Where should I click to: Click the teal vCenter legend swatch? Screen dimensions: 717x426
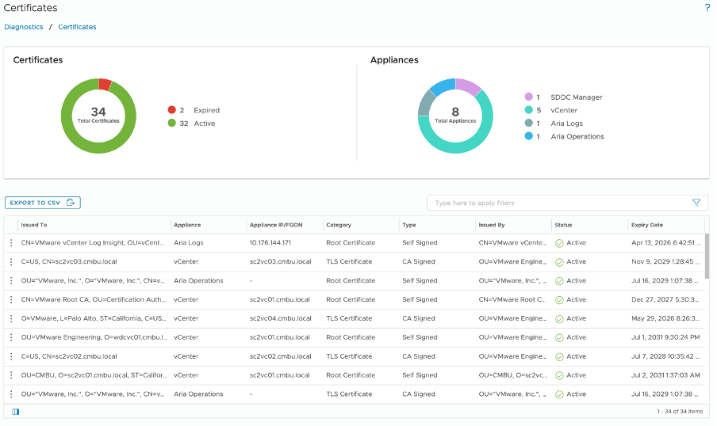pos(528,110)
